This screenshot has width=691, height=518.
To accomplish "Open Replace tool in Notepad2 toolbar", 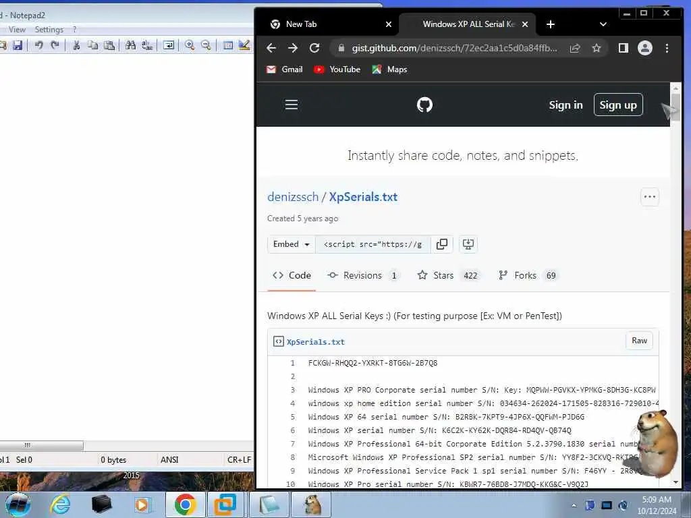I will click(146, 45).
